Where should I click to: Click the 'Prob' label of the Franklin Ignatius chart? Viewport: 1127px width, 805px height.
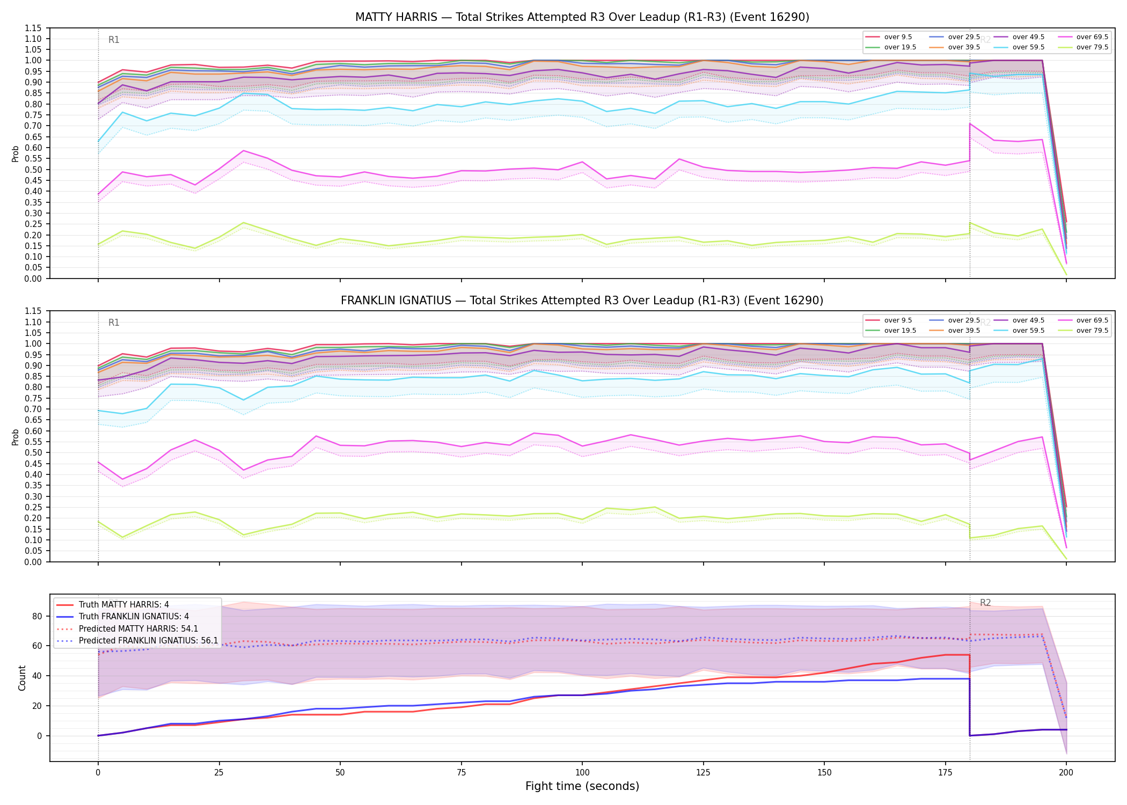pyautogui.click(x=16, y=437)
